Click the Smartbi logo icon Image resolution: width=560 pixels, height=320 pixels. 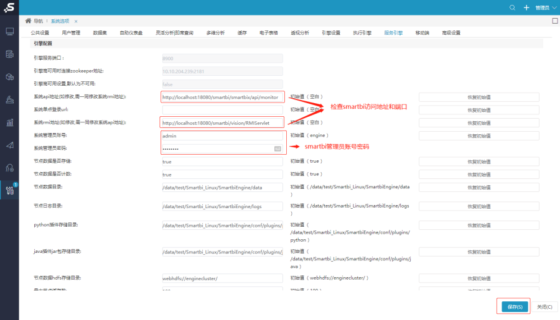click(x=9, y=7)
